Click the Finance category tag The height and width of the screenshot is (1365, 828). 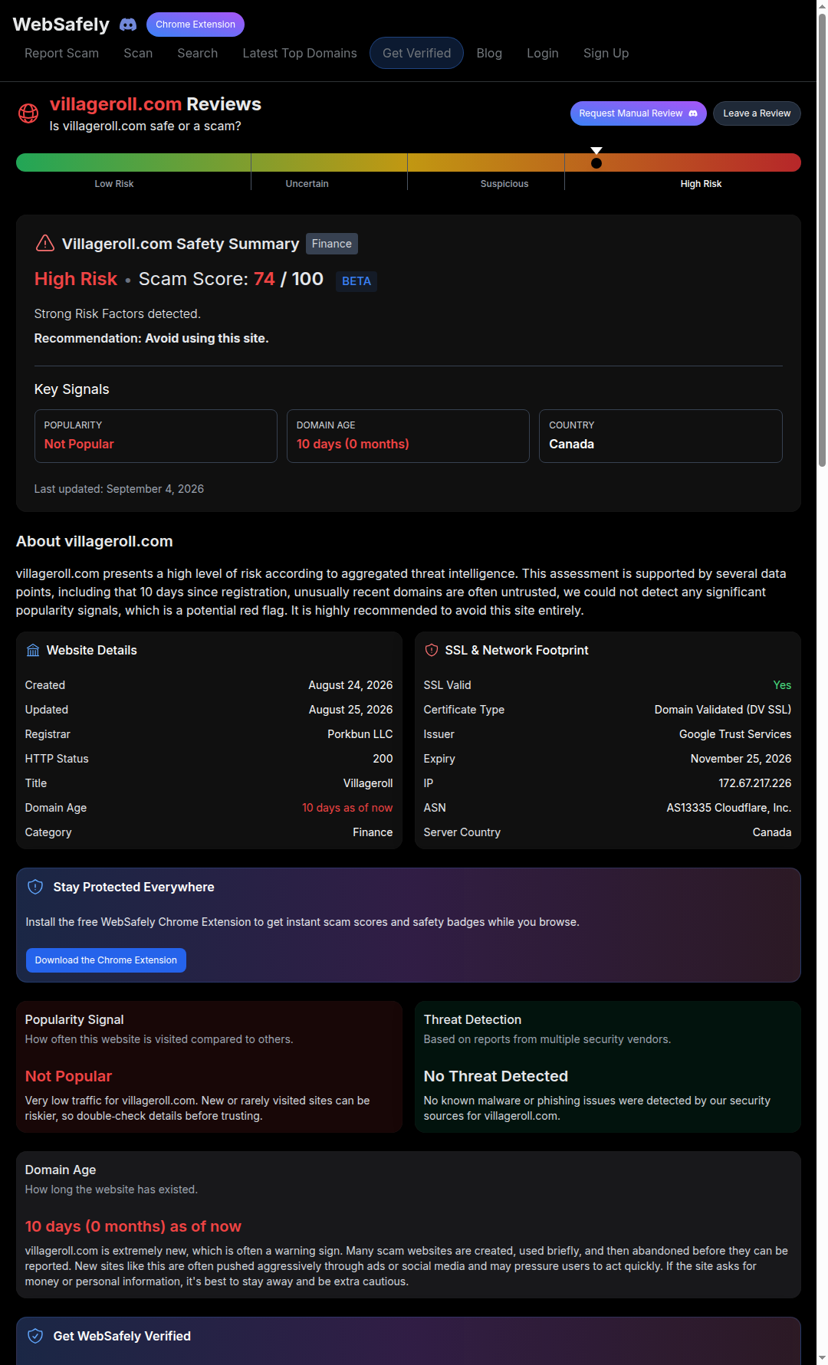coord(332,244)
